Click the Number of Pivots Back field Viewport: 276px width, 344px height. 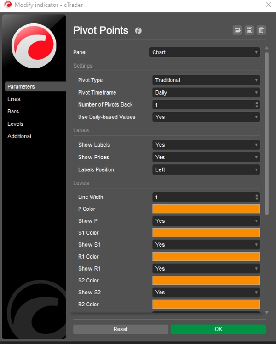pyautogui.click(x=203, y=105)
